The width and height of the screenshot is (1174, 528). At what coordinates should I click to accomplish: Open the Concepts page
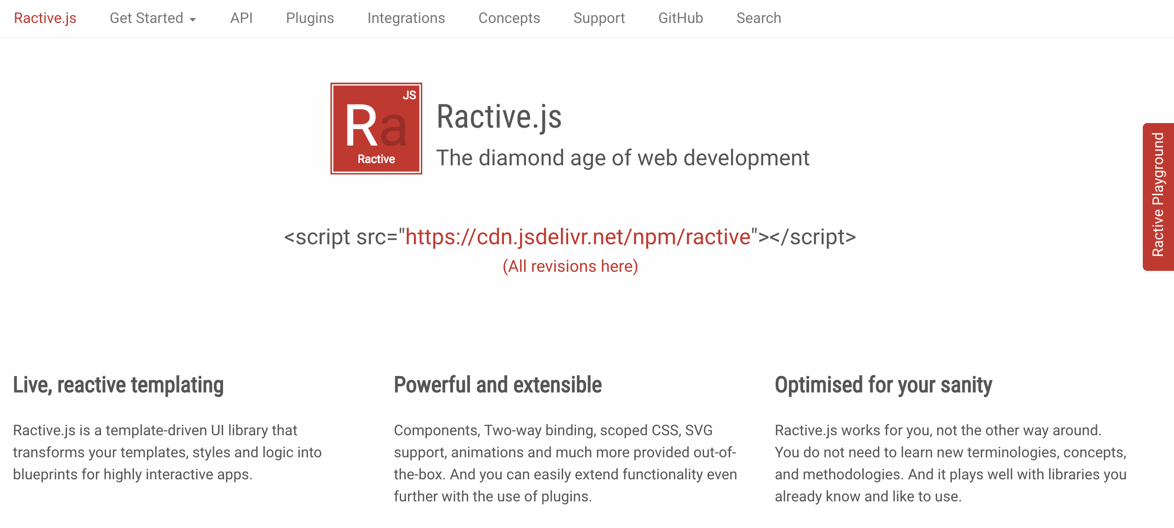[x=509, y=18]
